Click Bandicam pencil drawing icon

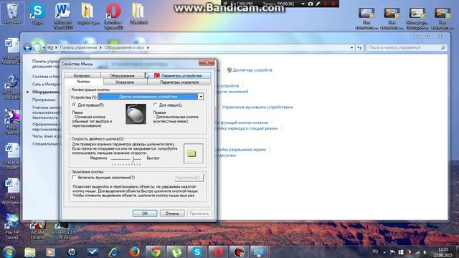(x=318, y=4)
